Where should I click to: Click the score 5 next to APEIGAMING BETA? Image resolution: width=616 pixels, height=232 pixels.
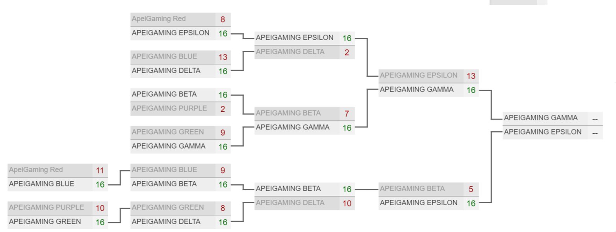(471, 189)
